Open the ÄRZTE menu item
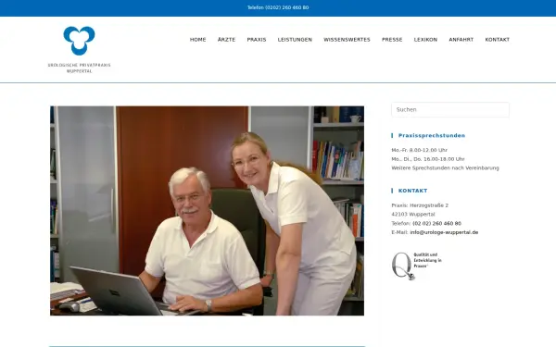 [227, 40]
